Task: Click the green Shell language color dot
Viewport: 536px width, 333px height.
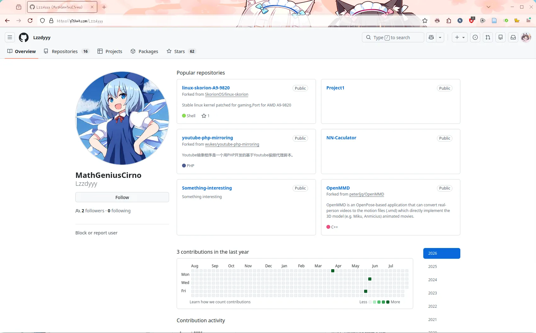Action: click(x=184, y=116)
